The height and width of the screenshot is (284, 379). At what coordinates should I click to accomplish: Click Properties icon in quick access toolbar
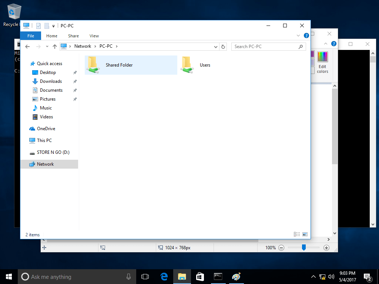pyautogui.click(x=38, y=26)
